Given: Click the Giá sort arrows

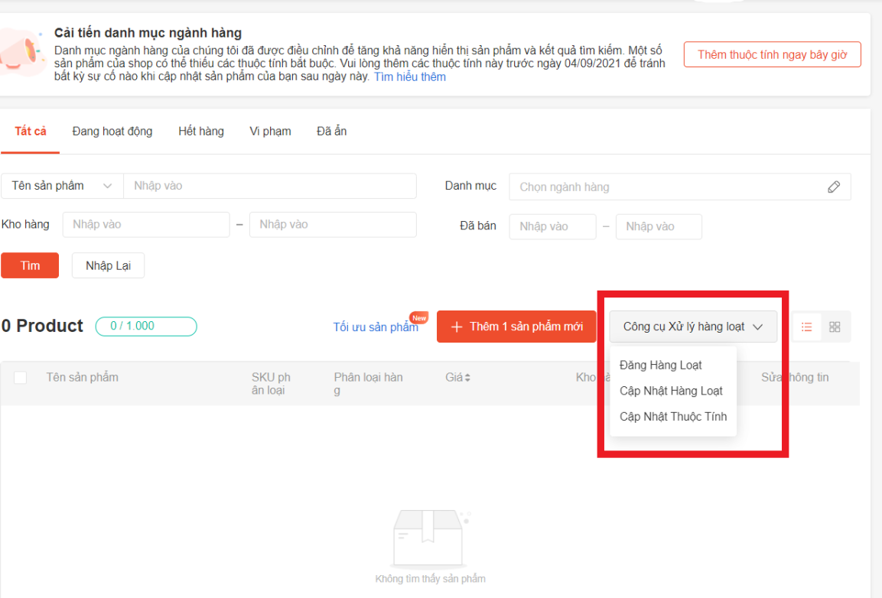Looking at the screenshot, I should tap(467, 378).
